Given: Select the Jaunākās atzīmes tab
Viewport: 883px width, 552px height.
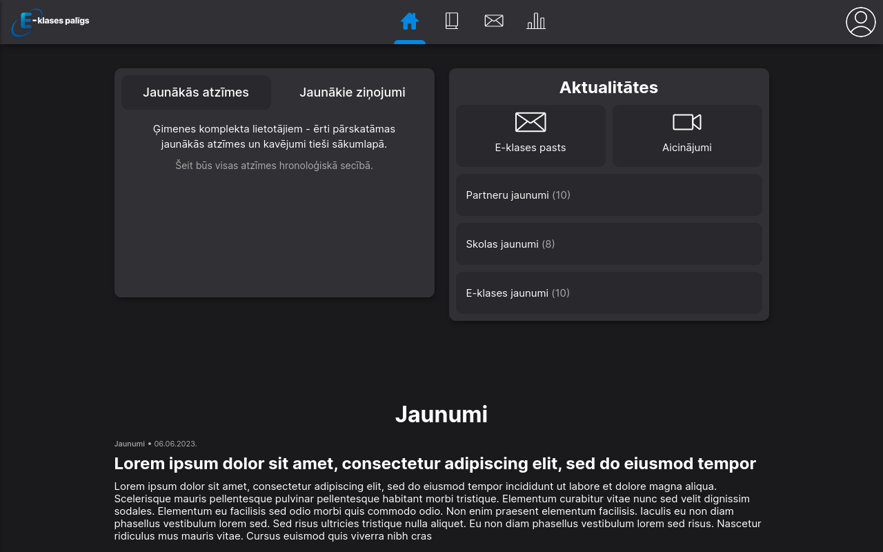Looking at the screenshot, I should click(196, 92).
